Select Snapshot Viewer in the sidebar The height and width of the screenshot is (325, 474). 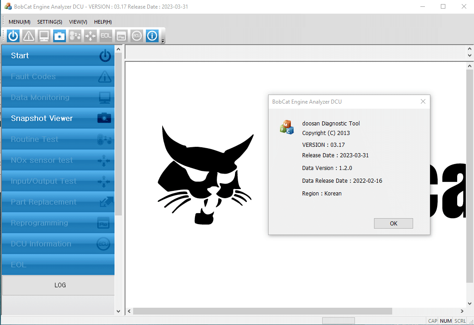click(58, 118)
